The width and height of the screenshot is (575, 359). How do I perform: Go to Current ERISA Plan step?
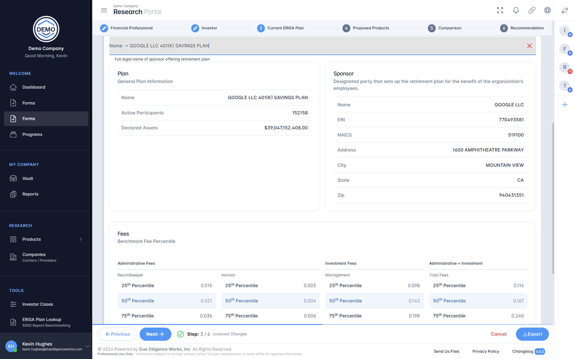[x=280, y=28]
